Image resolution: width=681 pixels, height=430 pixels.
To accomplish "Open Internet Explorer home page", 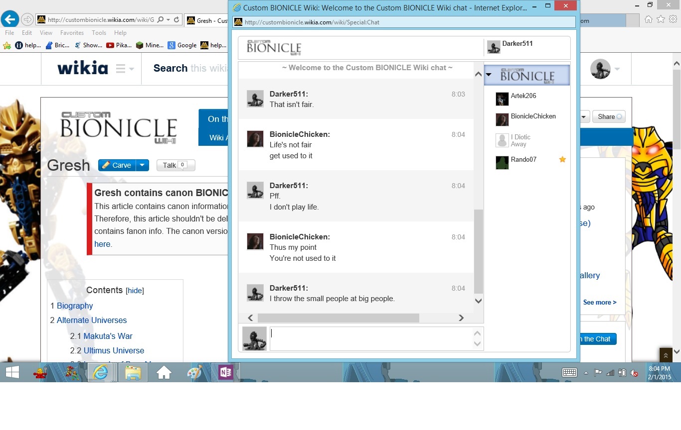I will coord(648,19).
